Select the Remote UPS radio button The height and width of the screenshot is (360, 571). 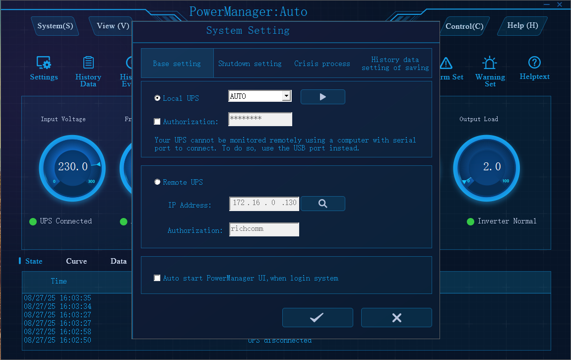[158, 182]
